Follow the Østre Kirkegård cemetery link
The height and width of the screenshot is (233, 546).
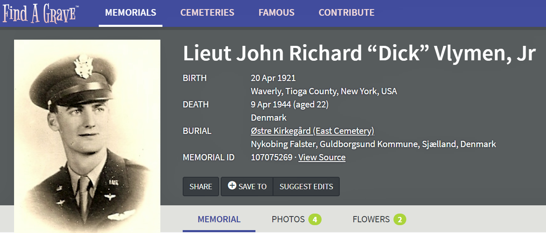pos(312,131)
